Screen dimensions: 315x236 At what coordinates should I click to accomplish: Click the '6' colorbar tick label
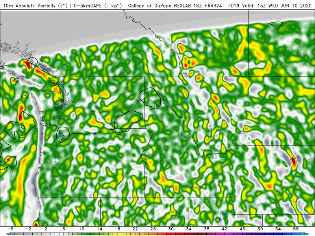[x=64, y=229]
